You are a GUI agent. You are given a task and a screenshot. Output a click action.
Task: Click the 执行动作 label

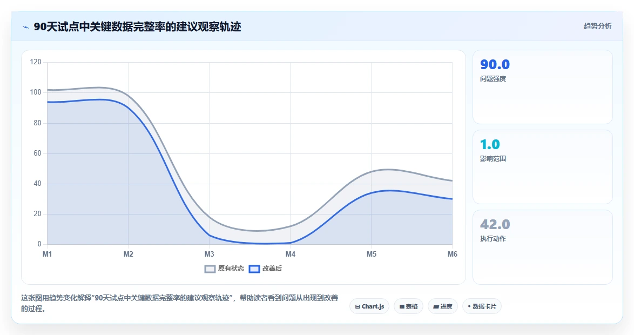[x=493, y=239]
